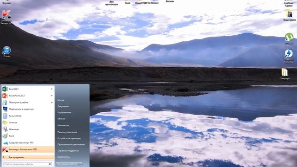Select the Kaspersky antivirus desktop shortcut
This screenshot has height=167, width=297.
point(6,17)
